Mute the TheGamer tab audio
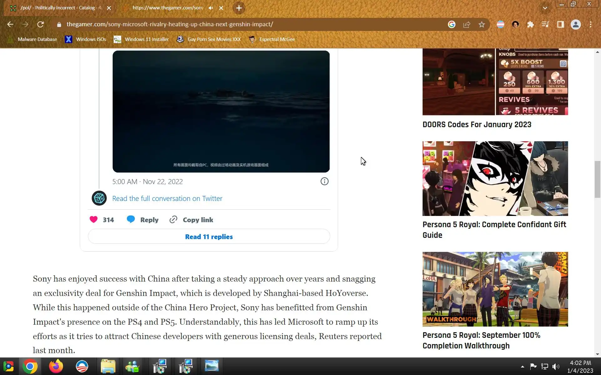601x375 pixels. (211, 8)
